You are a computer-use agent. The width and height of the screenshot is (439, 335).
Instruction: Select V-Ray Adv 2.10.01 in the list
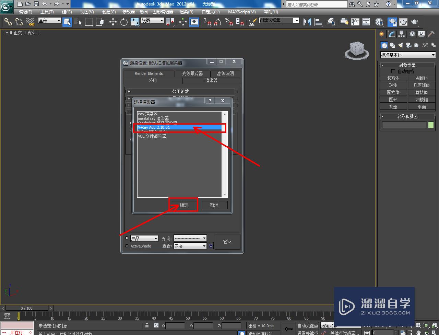coord(179,127)
